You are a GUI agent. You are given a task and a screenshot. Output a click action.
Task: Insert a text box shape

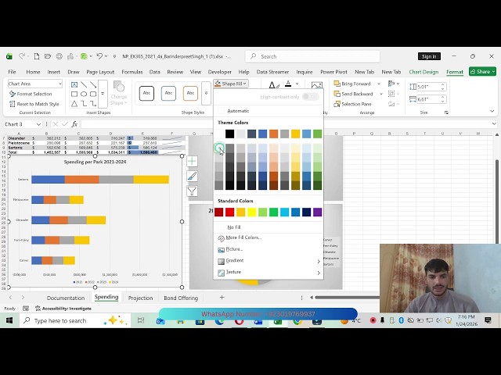coord(74,84)
